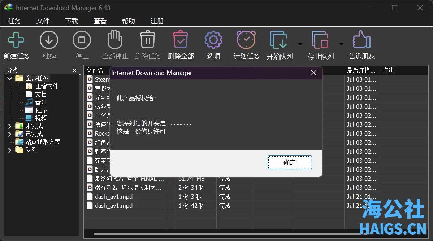This screenshot has width=433, height=241.
Task: Minimize the Internet Download Manager window
Action: pos(369,8)
